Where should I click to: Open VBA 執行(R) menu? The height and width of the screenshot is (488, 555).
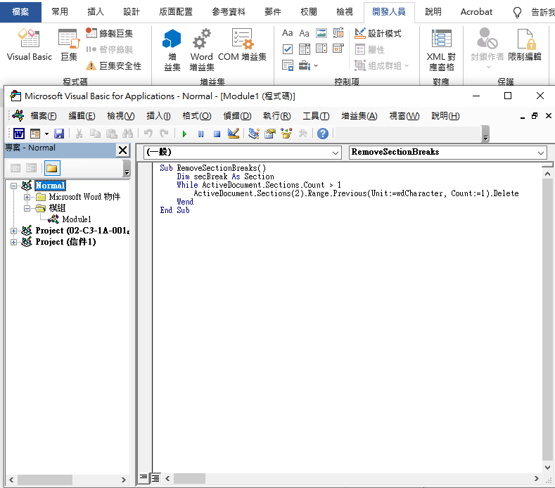[x=276, y=116]
